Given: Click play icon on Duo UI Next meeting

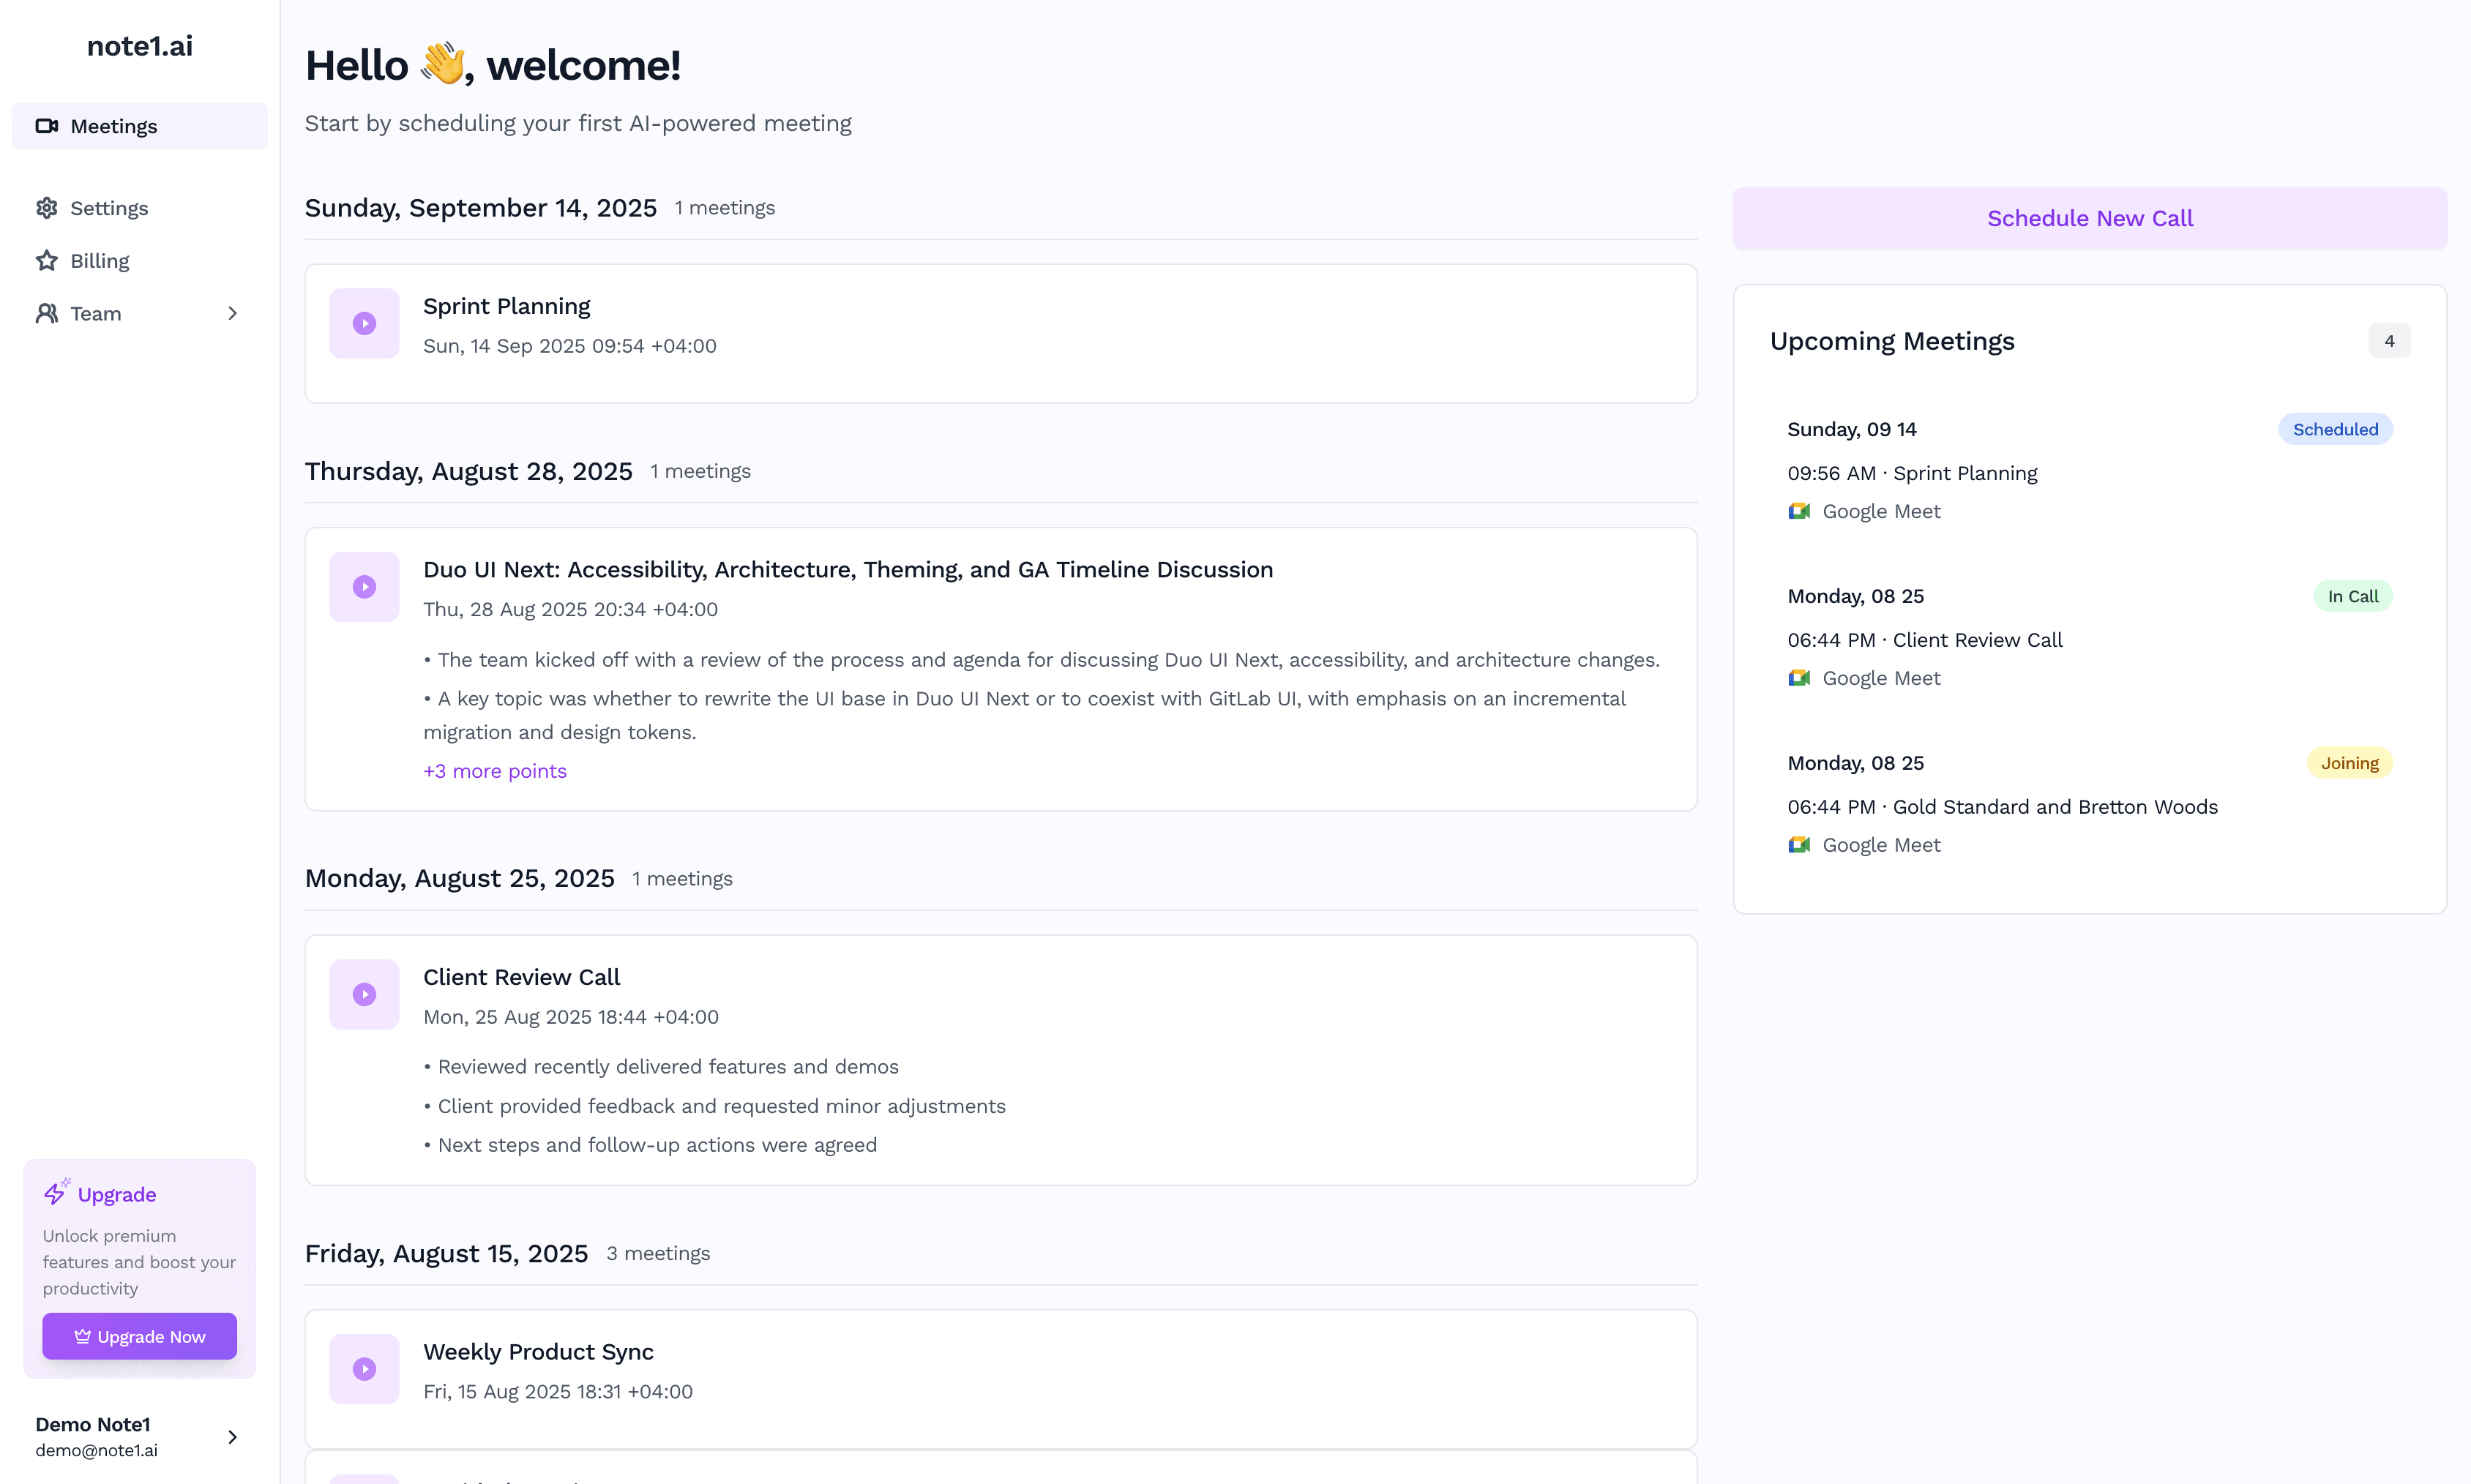Looking at the screenshot, I should coord(364,587).
